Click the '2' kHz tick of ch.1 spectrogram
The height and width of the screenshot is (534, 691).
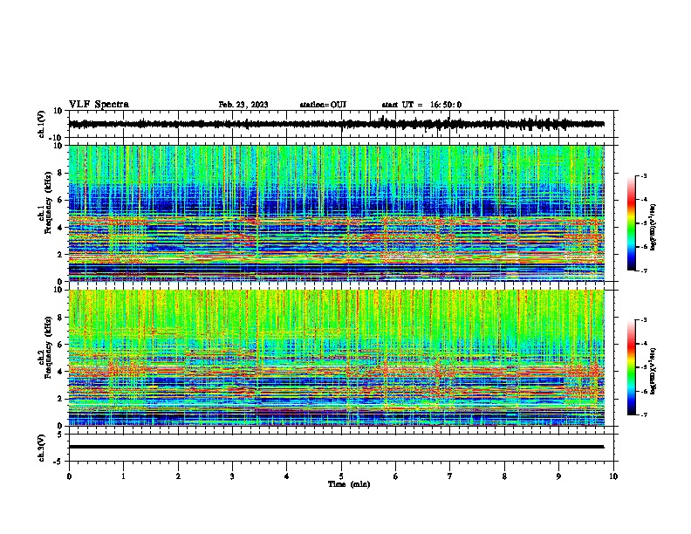60,255
